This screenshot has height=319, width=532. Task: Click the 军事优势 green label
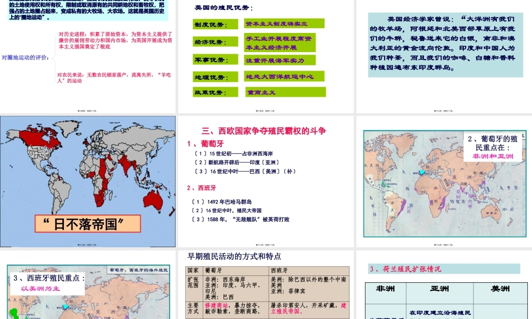(x=215, y=60)
